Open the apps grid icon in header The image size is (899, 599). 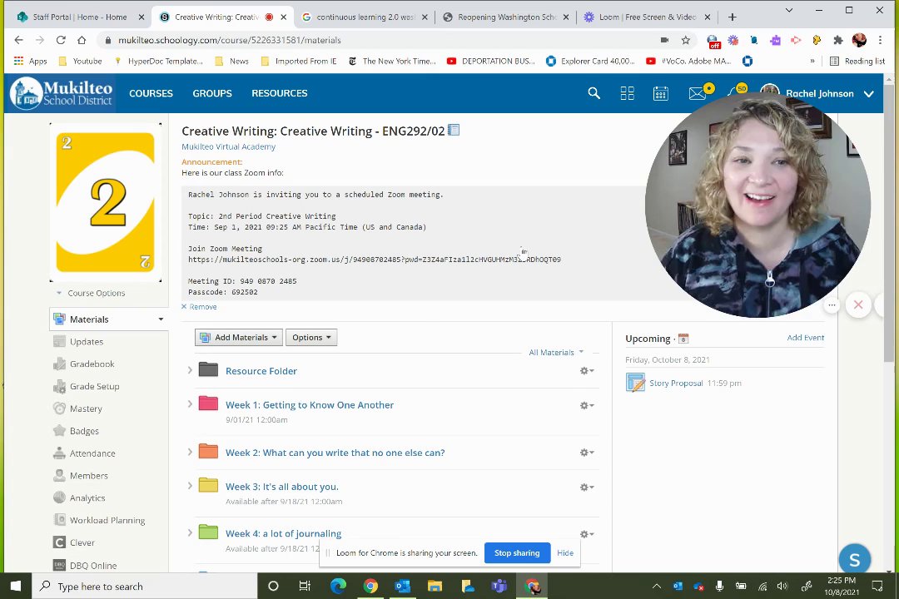(628, 93)
